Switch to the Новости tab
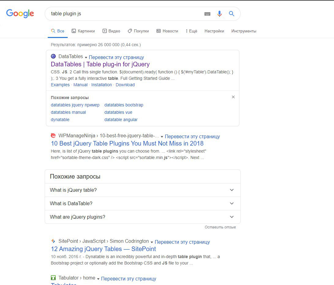This screenshot has height=285, width=334. pyautogui.click(x=167, y=31)
